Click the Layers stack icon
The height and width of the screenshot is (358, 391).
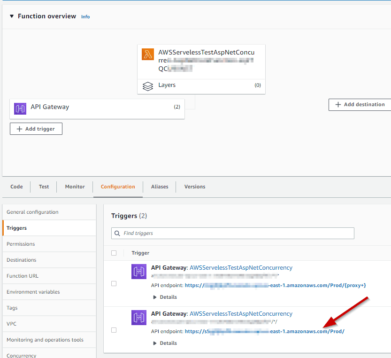[148, 86]
